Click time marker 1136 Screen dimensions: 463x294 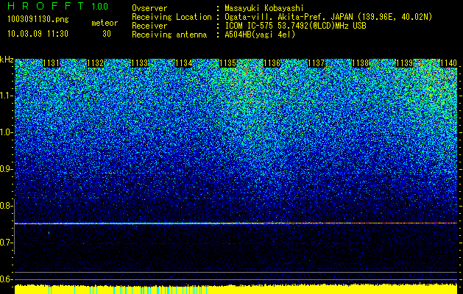[x=272, y=63]
